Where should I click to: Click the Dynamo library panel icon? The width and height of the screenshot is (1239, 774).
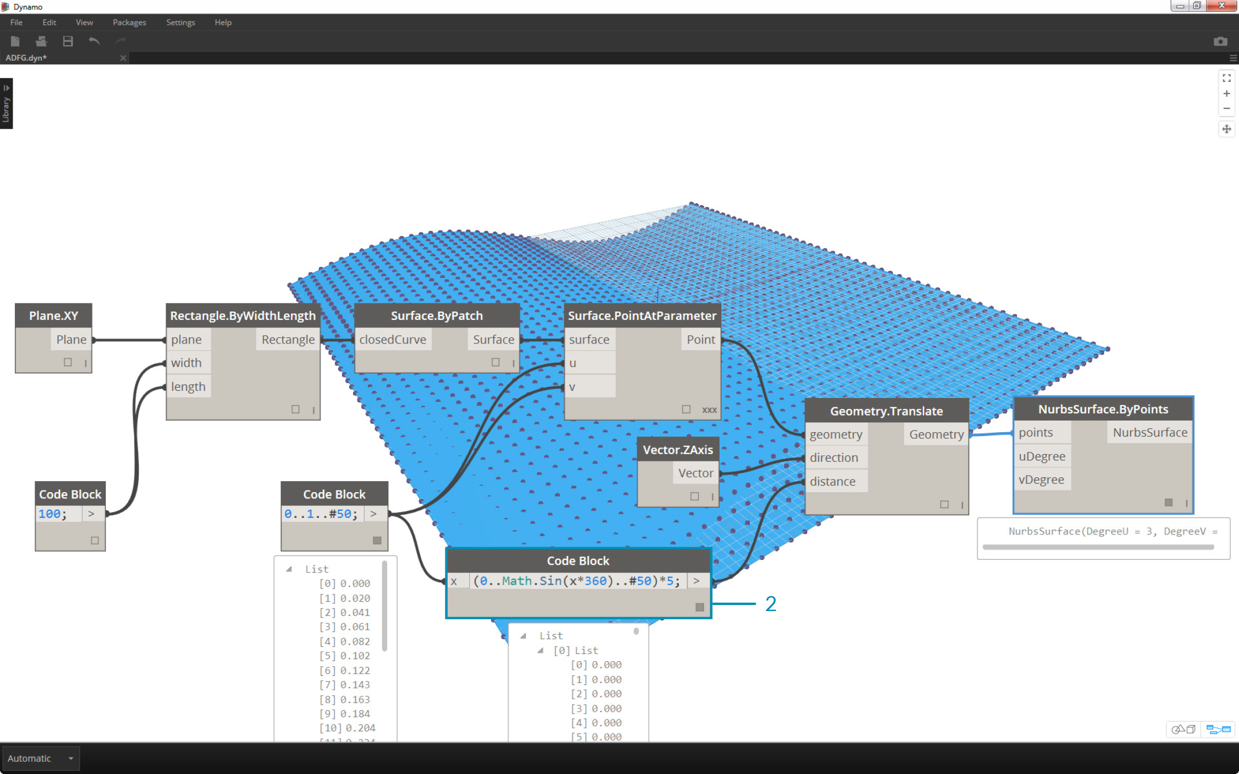8,102
